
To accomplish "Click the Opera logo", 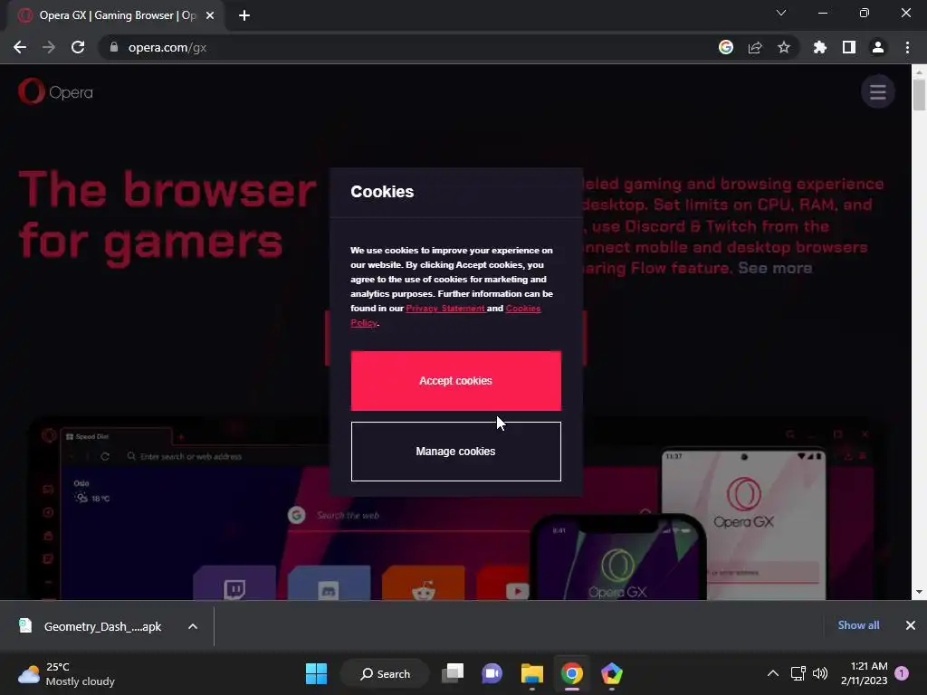I will 55,91.
